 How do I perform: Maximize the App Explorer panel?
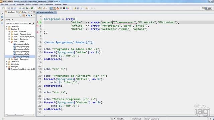(x=34, y=12)
